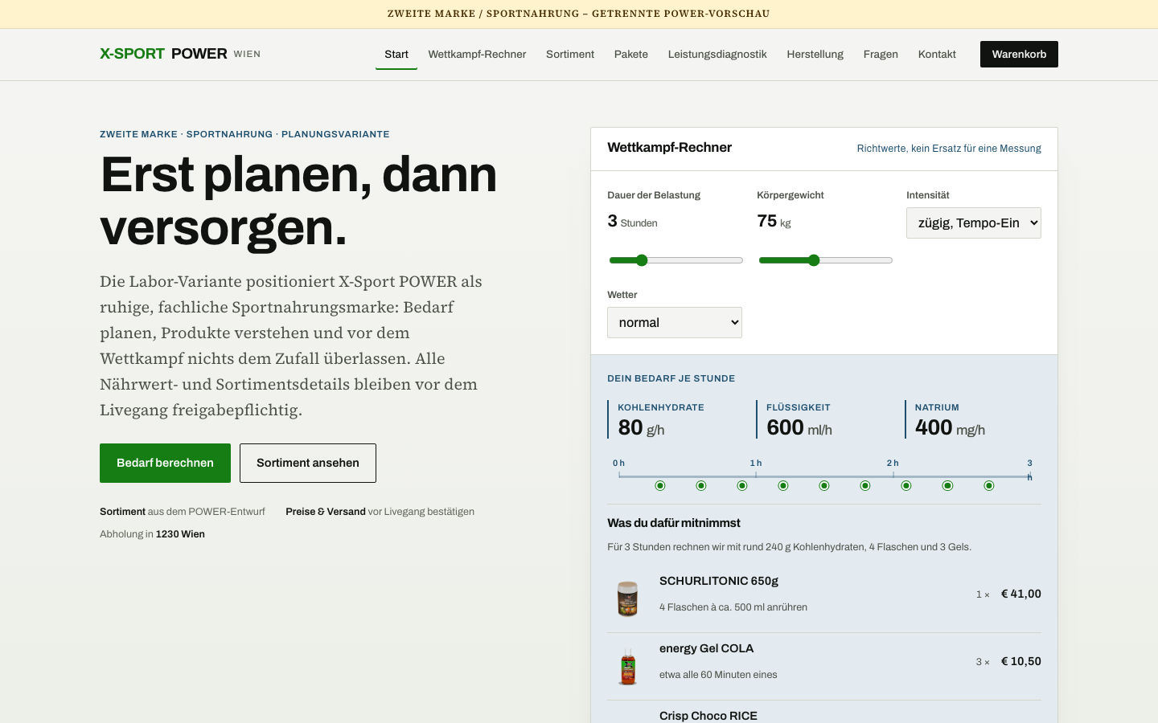
Task: Open the Intensität dropdown
Action: (x=974, y=223)
